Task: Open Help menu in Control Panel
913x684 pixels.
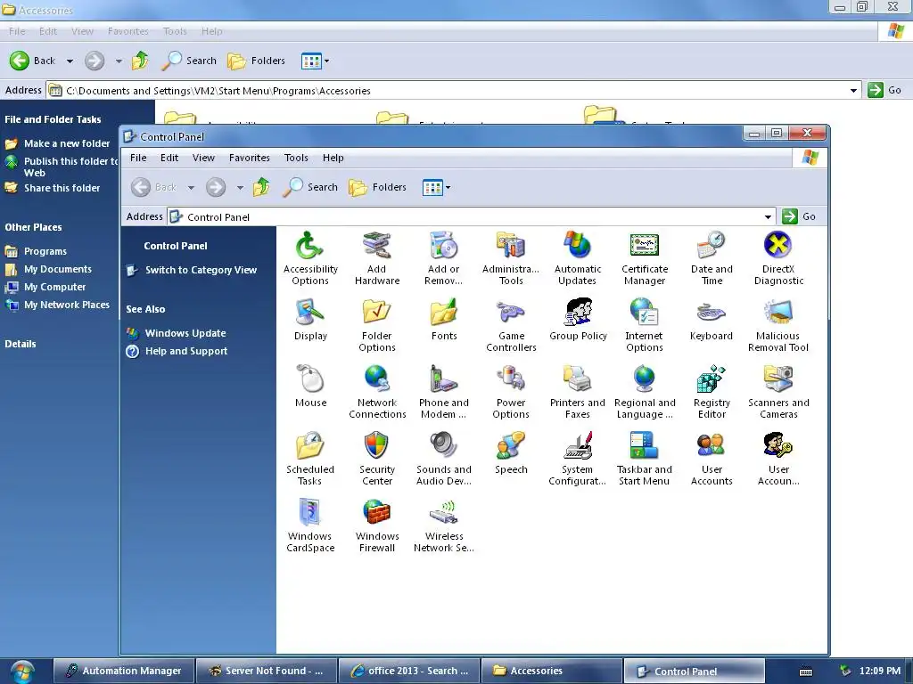Action: click(x=333, y=158)
